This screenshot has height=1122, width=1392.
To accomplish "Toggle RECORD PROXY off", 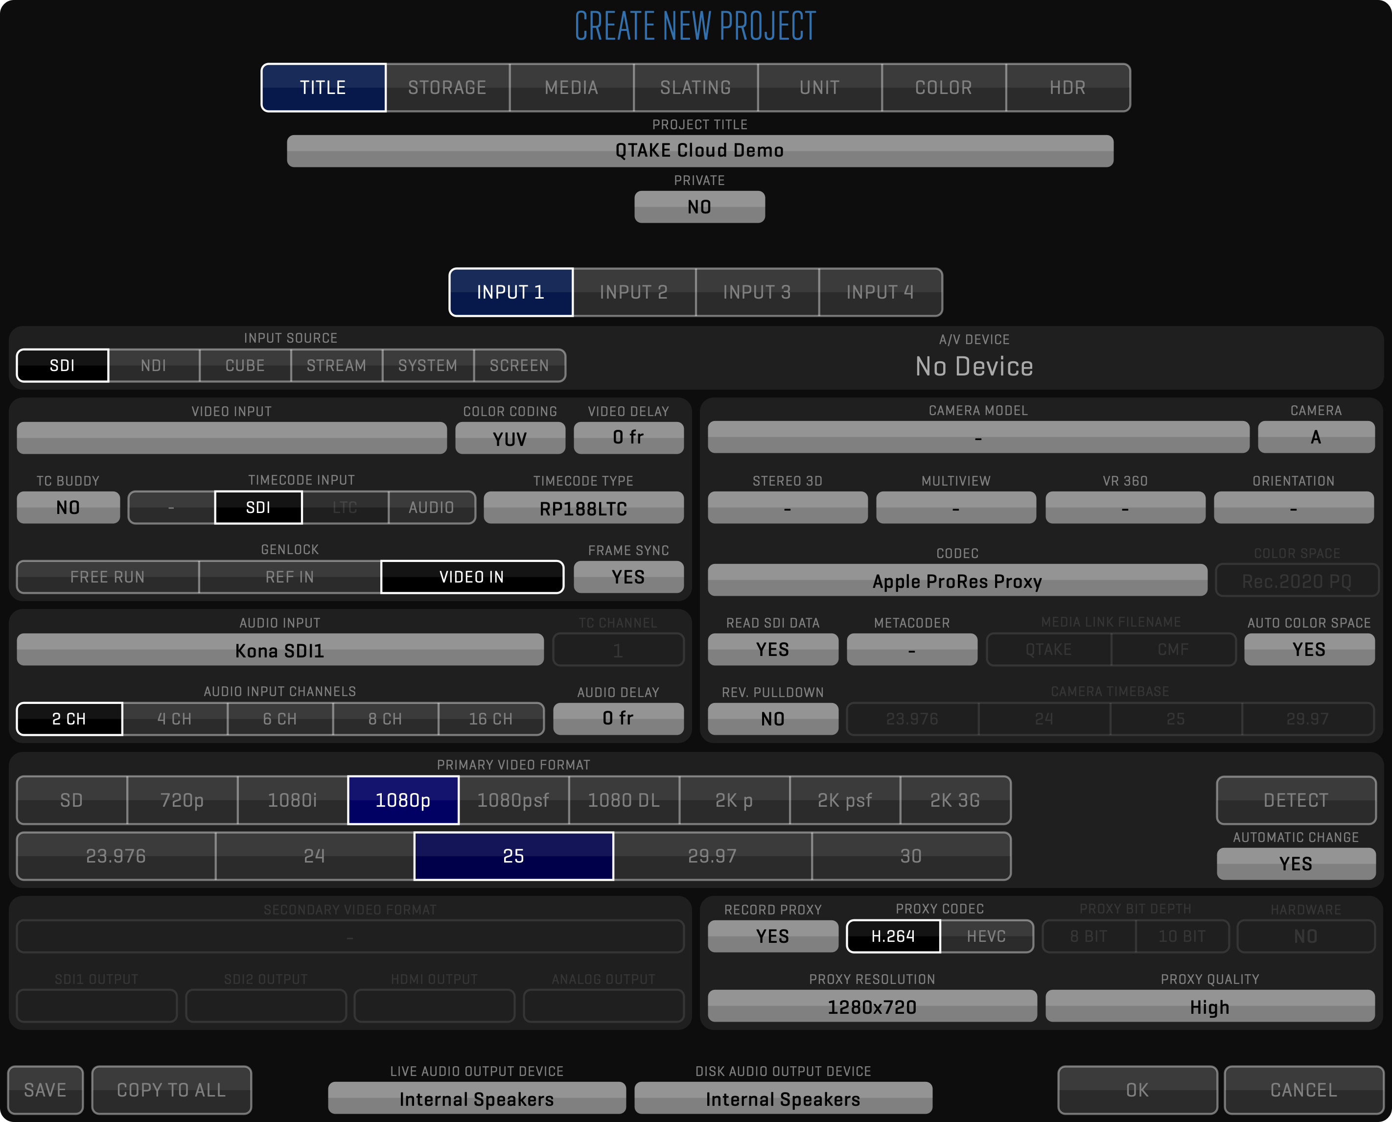I will click(x=772, y=936).
